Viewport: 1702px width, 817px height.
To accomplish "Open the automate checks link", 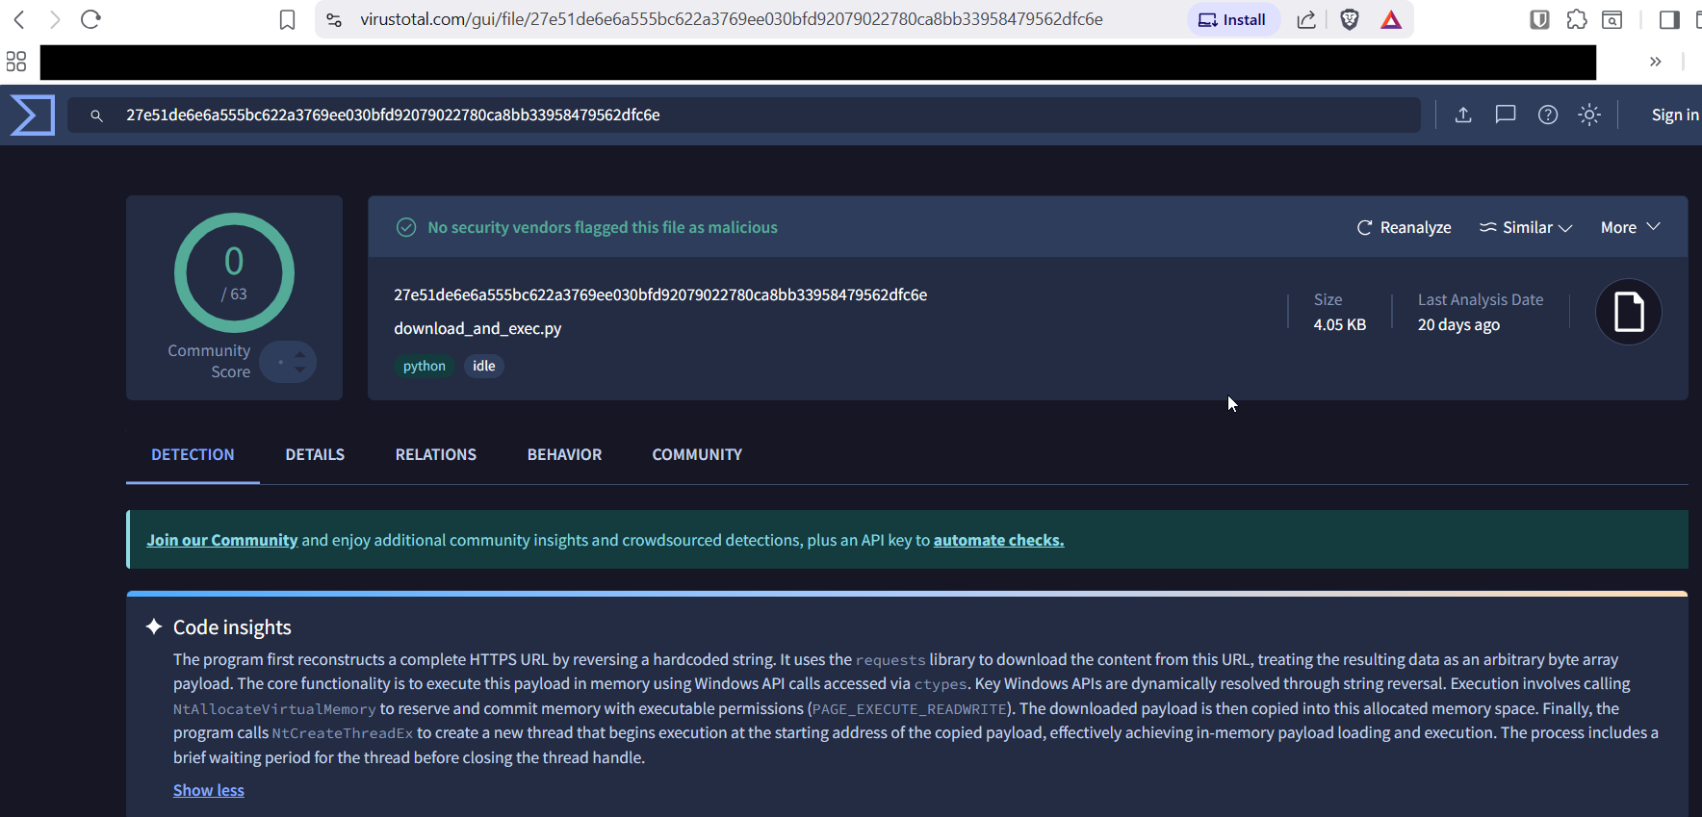I will click(998, 540).
